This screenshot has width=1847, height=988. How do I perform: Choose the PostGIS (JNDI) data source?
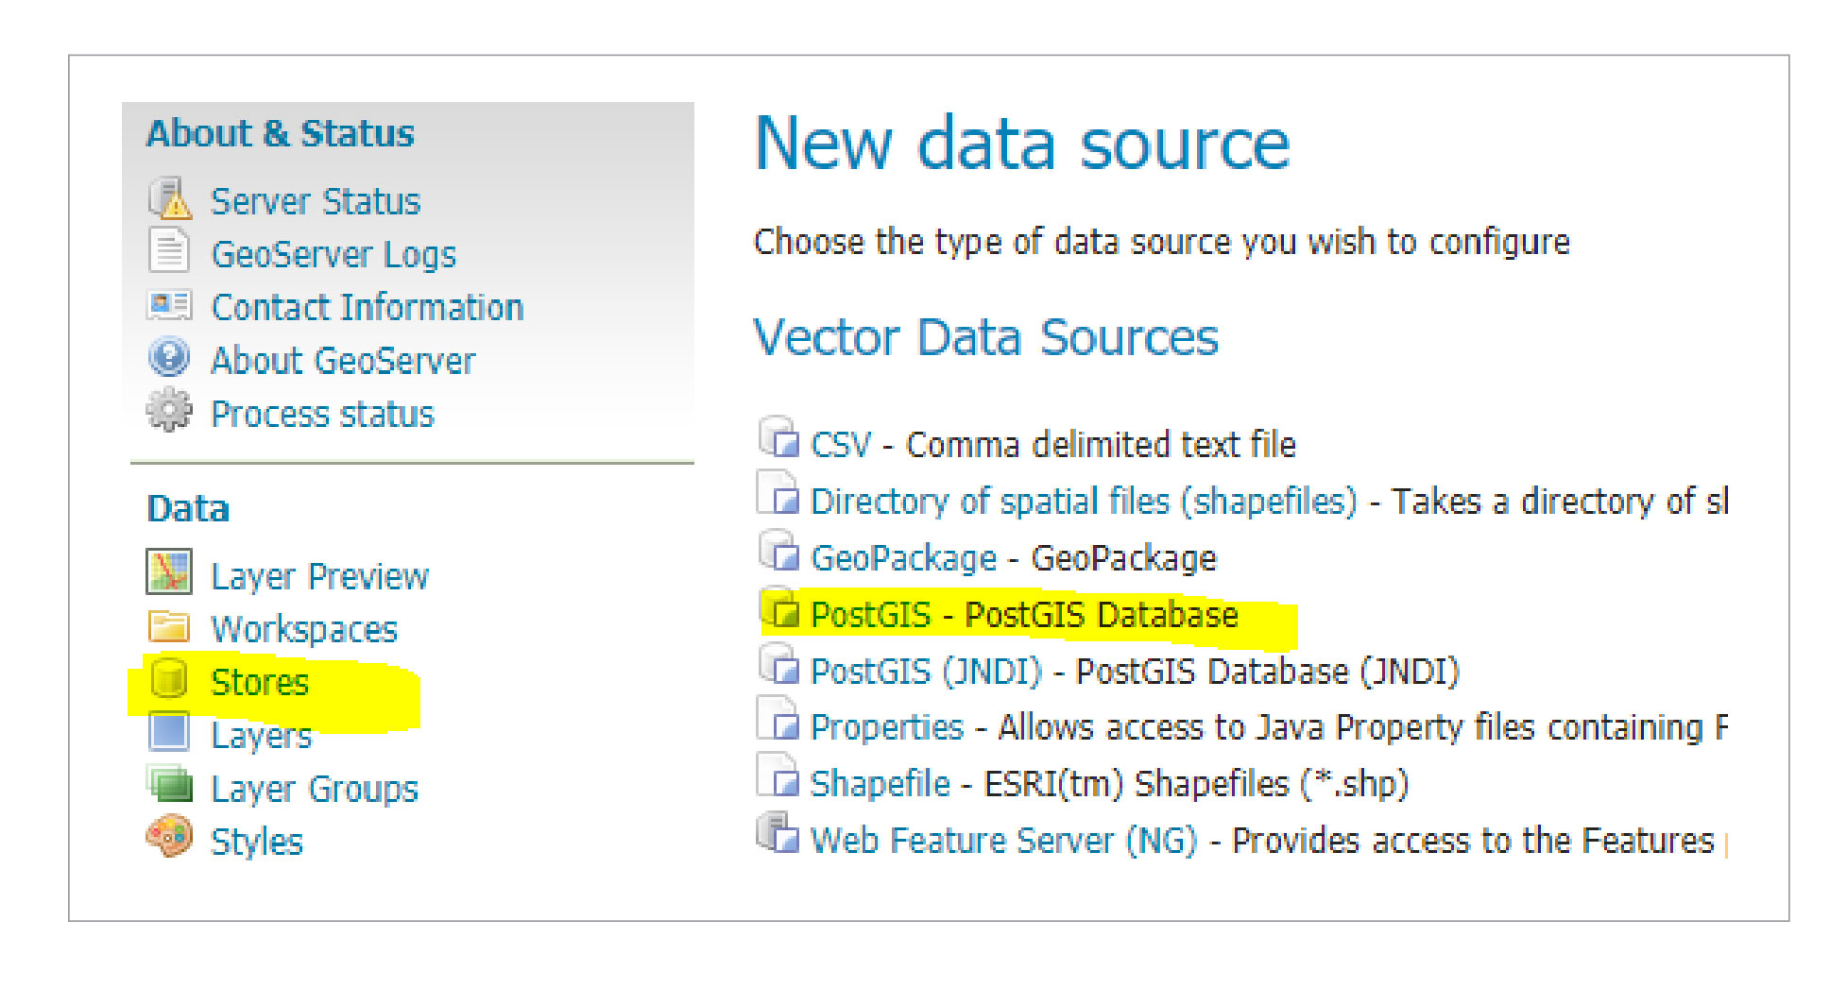[926, 672]
